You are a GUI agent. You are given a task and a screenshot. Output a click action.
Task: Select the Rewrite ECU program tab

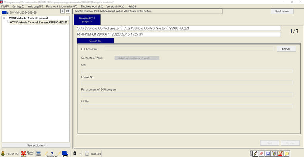pyautogui.click(x=87, y=20)
